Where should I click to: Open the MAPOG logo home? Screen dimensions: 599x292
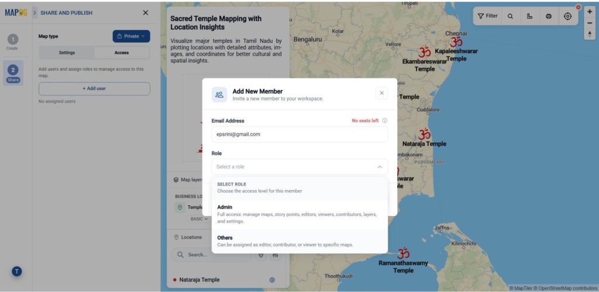pyautogui.click(x=16, y=13)
